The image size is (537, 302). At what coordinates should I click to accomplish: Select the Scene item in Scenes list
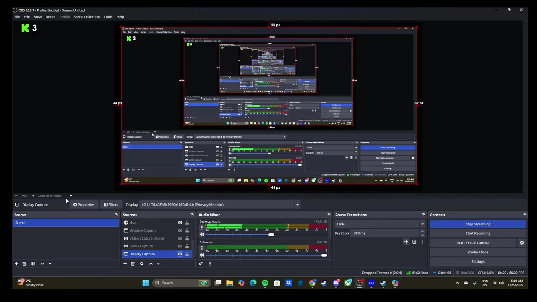pyautogui.click(x=66, y=223)
